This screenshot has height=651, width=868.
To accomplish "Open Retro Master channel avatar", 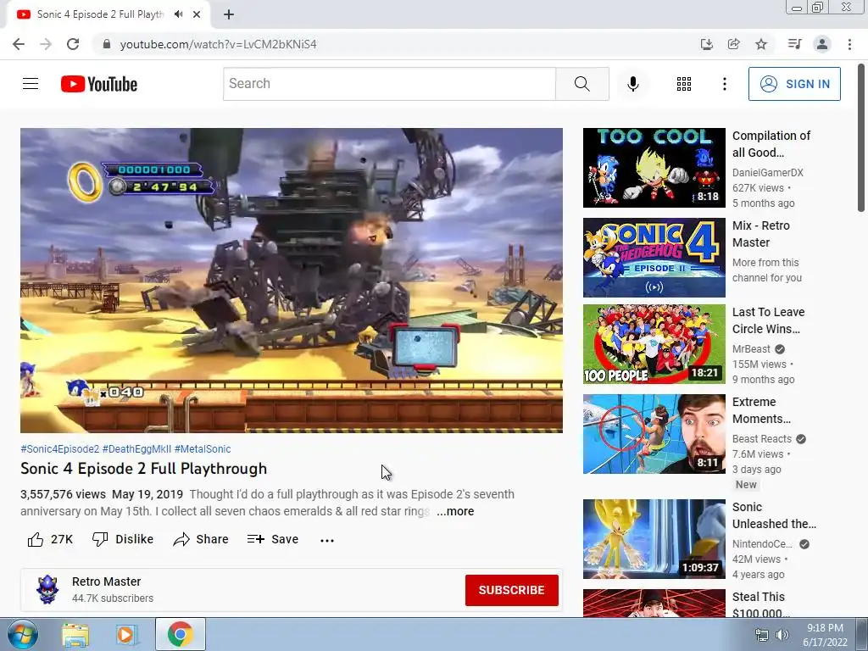I will (x=47, y=590).
